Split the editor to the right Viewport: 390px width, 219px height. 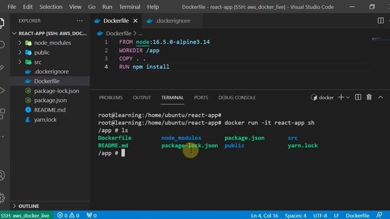click(x=380, y=21)
